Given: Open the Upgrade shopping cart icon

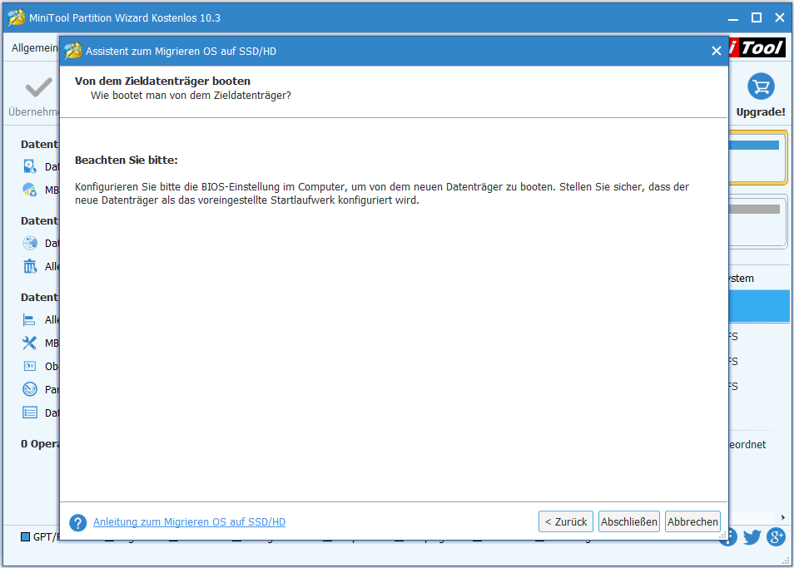Looking at the screenshot, I should (x=761, y=87).
